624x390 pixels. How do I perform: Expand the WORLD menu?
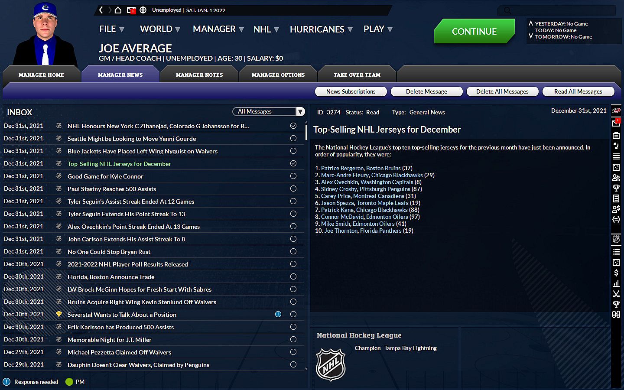click(x=160, y=29)
